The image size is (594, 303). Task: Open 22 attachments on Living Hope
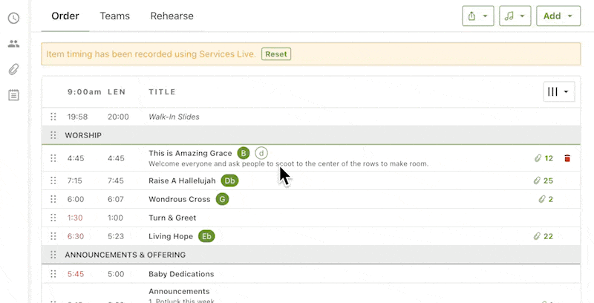point(544,236)
